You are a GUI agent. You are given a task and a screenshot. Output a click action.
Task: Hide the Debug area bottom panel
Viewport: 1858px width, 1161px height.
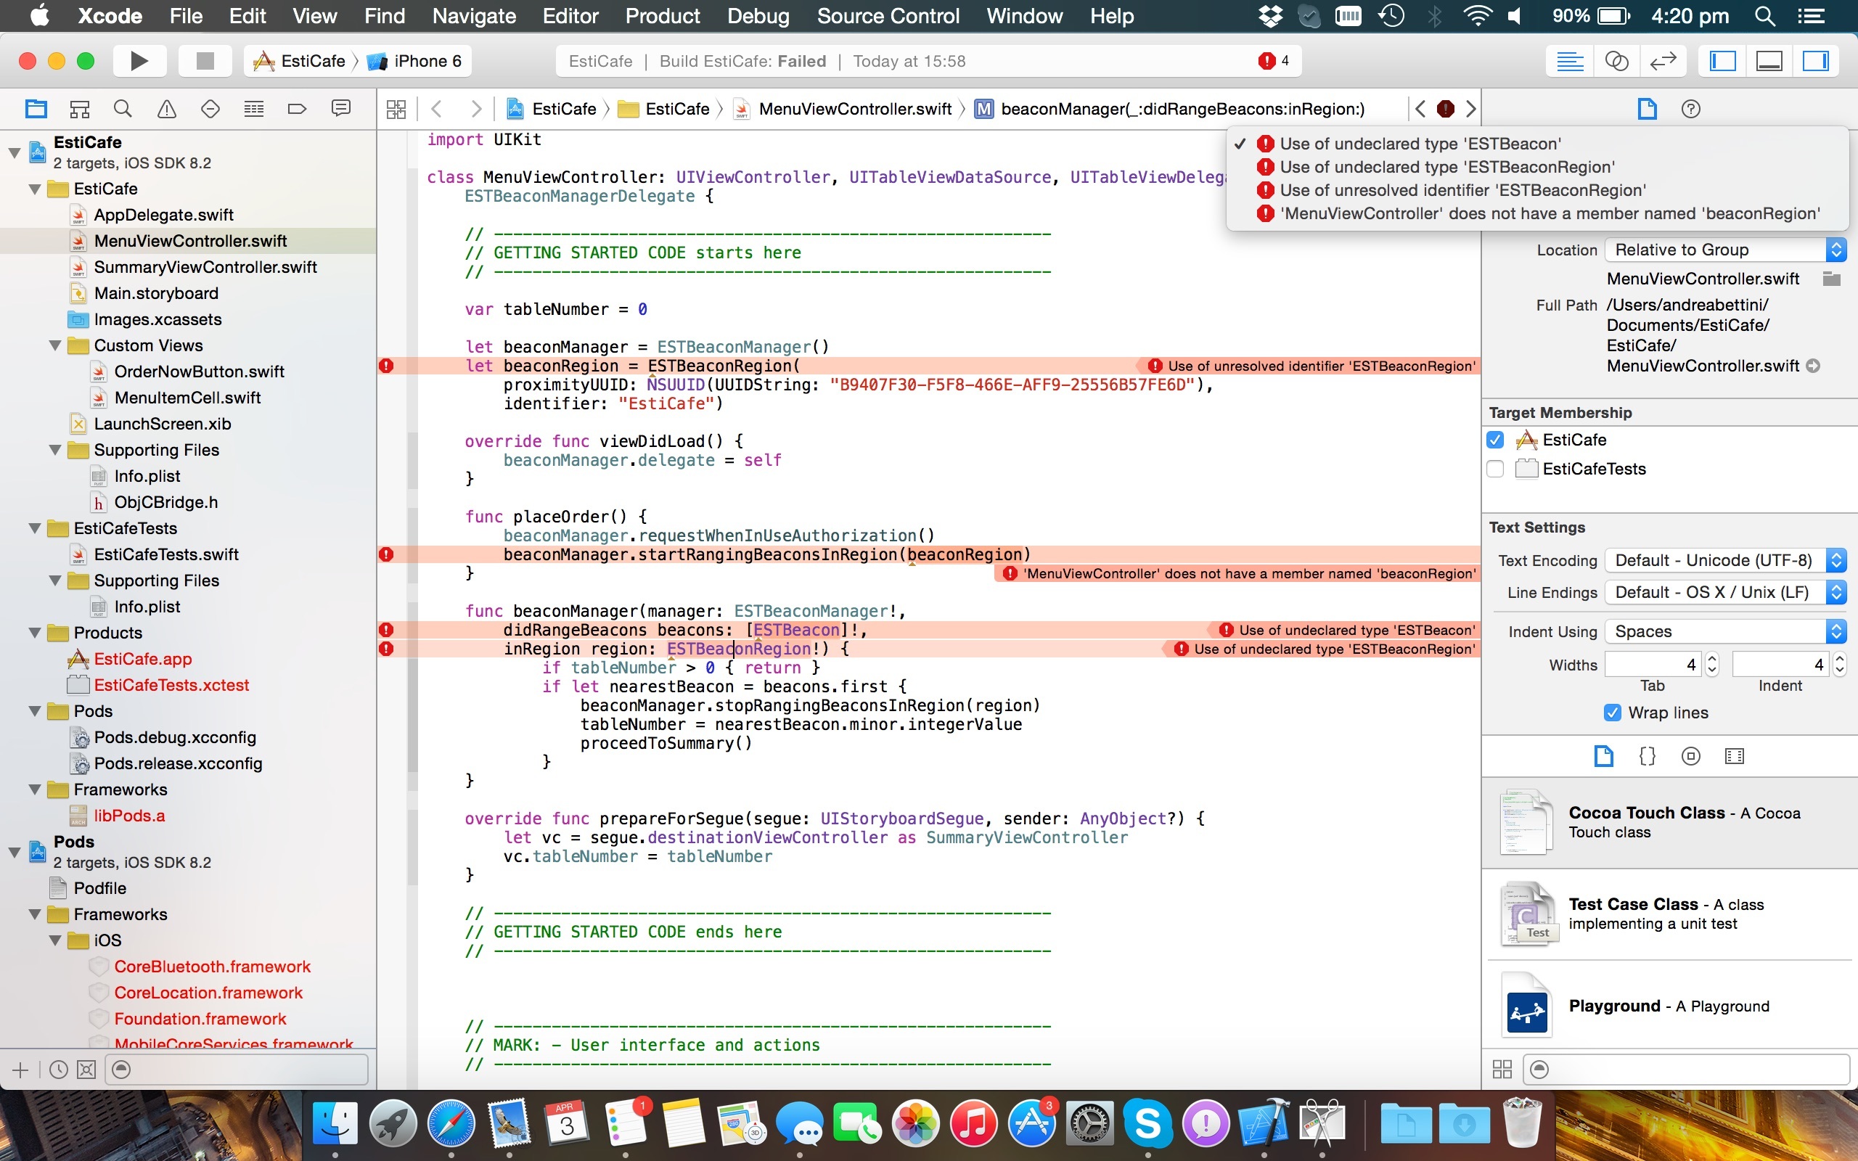coord(1769,61)
